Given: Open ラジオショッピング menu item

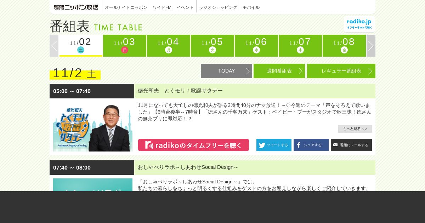Looking at the screenshot, I should click(218, 7).
